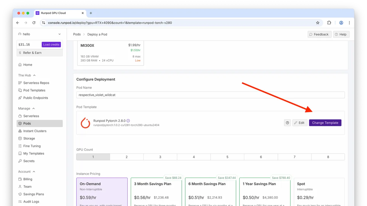
Task: Click the Public Endpoints rocket icon
Action: (x=20, y=98)
